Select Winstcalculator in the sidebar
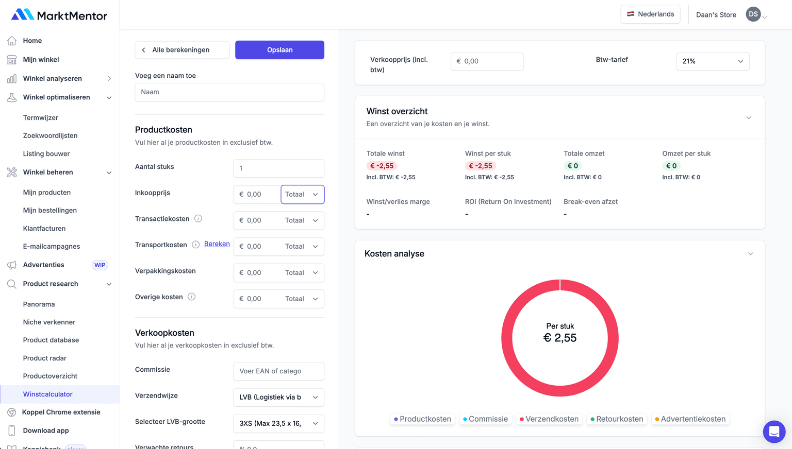Image resolution: width=792 pixels, height=449 pixels. [x=47, y=394]
